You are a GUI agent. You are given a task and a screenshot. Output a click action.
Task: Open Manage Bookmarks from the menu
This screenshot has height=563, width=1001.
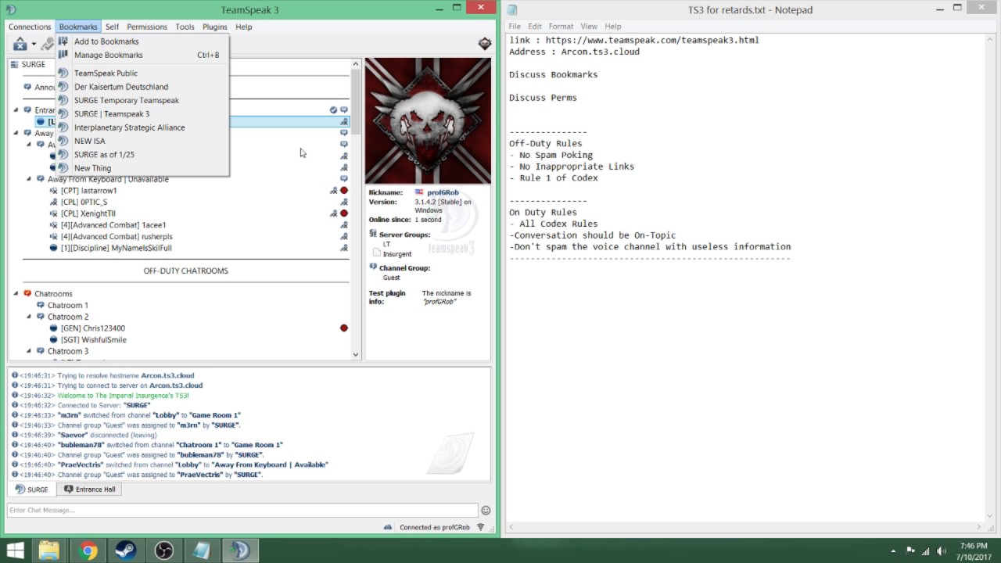tap(109, 55)
